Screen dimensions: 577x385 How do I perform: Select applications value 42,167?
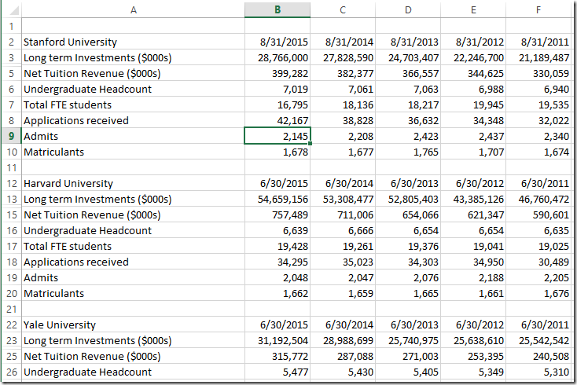tap(277, 121)
